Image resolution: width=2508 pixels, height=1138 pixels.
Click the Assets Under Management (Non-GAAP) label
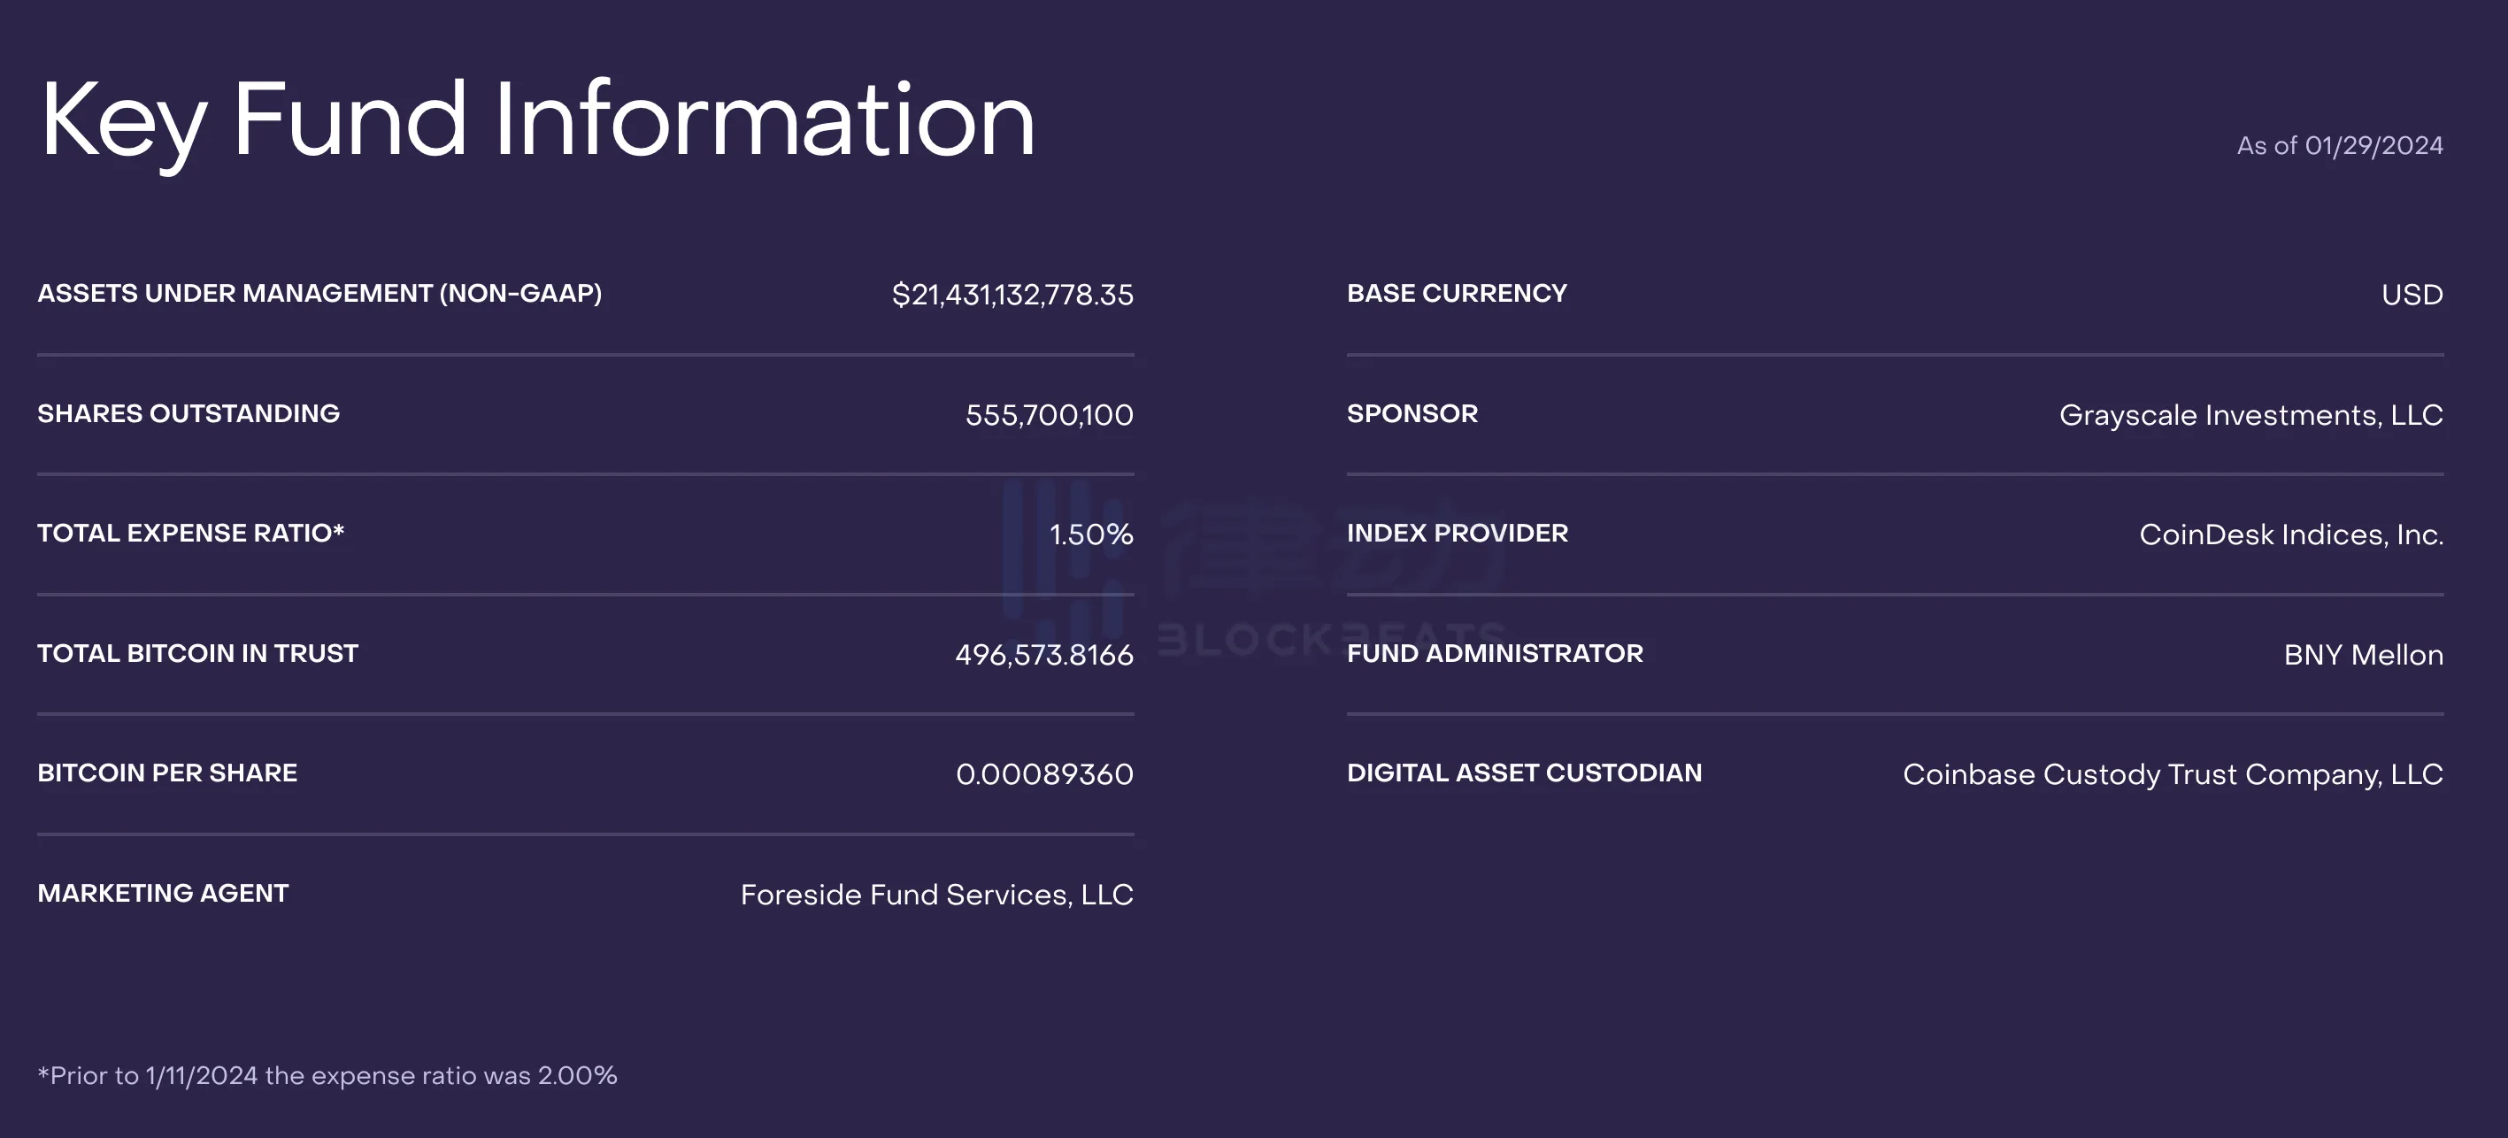tap(319, 293)
